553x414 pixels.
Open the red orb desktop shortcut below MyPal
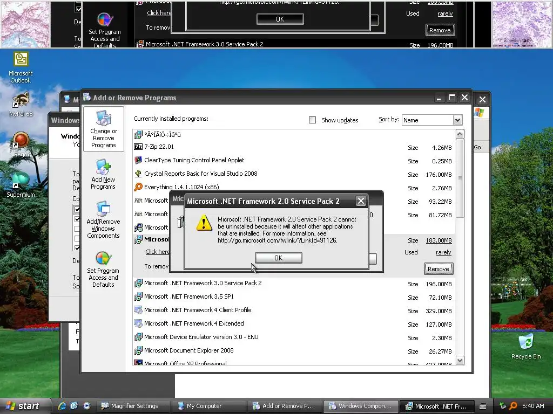21,144
